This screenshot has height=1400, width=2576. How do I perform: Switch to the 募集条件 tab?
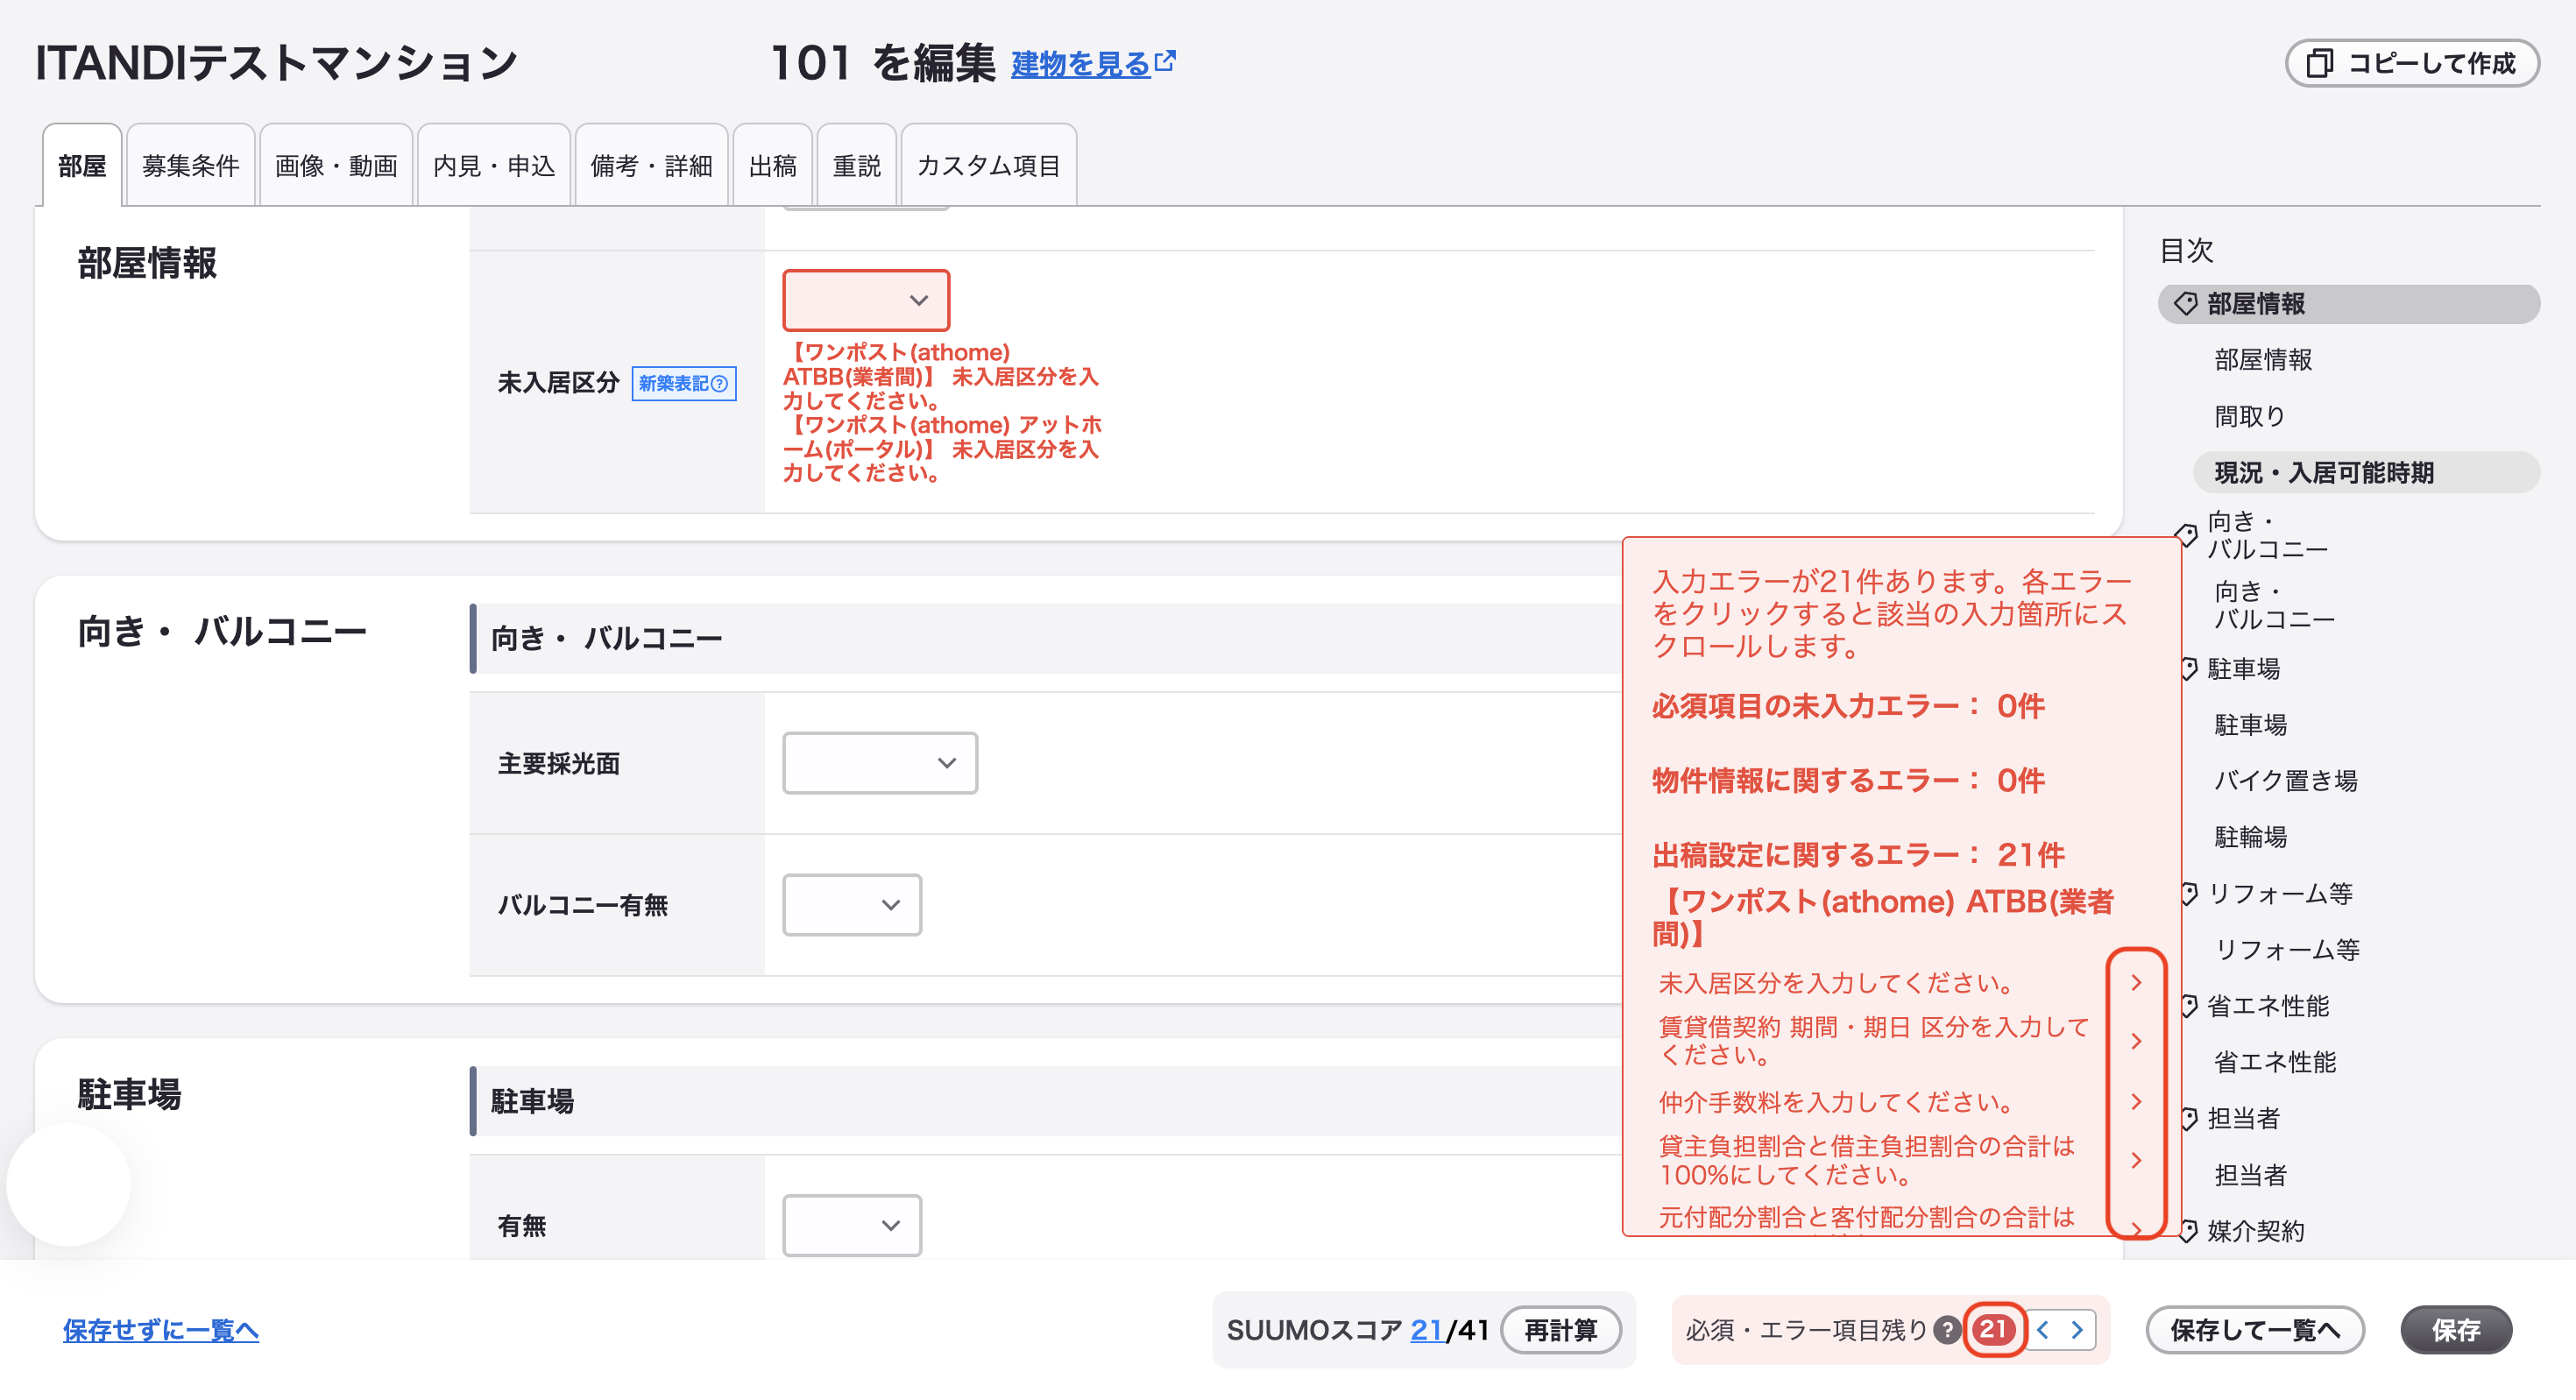click(191, 165)
